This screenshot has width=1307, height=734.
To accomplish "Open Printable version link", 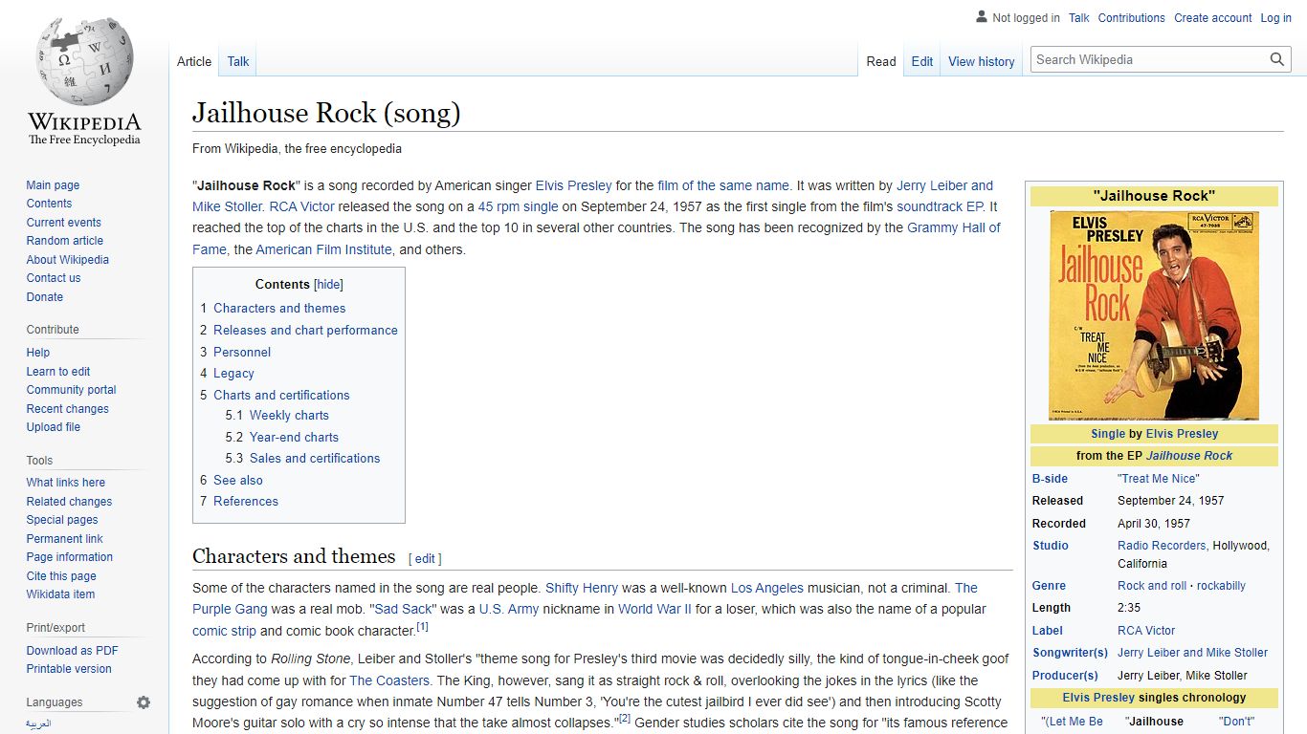I will click(69, 669).
